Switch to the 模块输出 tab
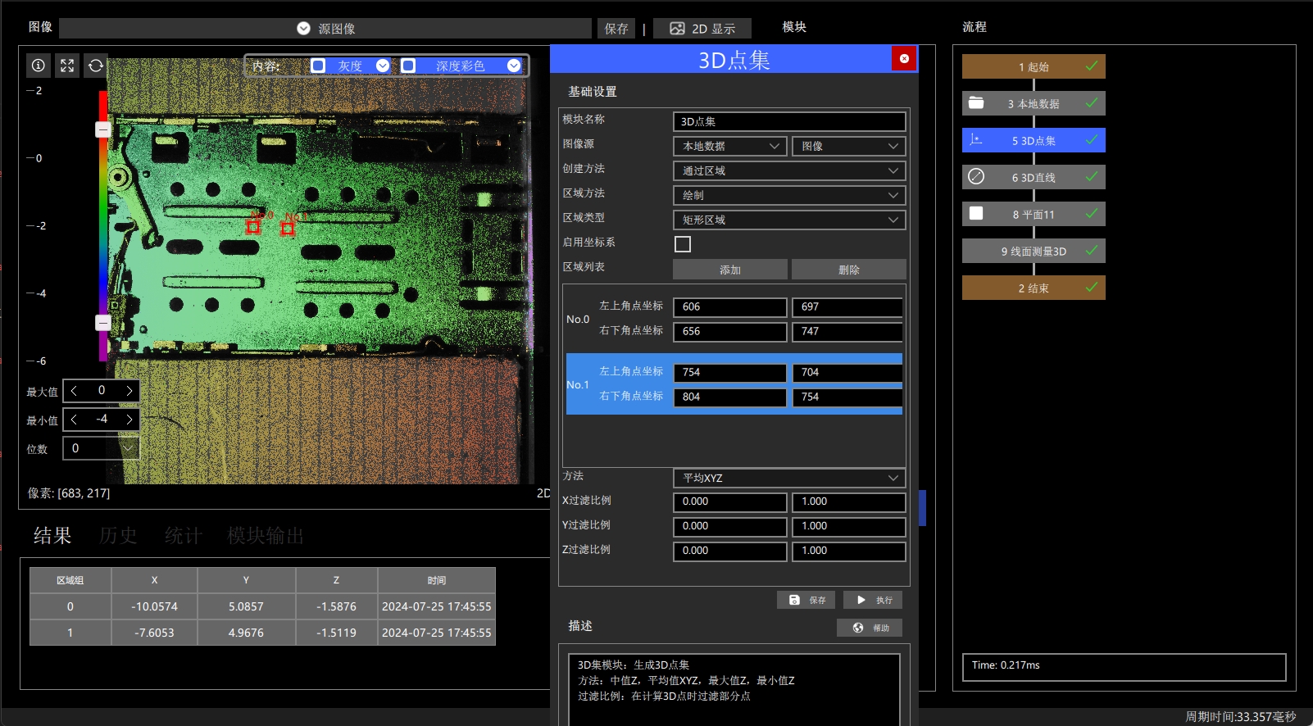The width and height of the screenshot is (1313, 726). pyautogui.click(x=266, y=536)
